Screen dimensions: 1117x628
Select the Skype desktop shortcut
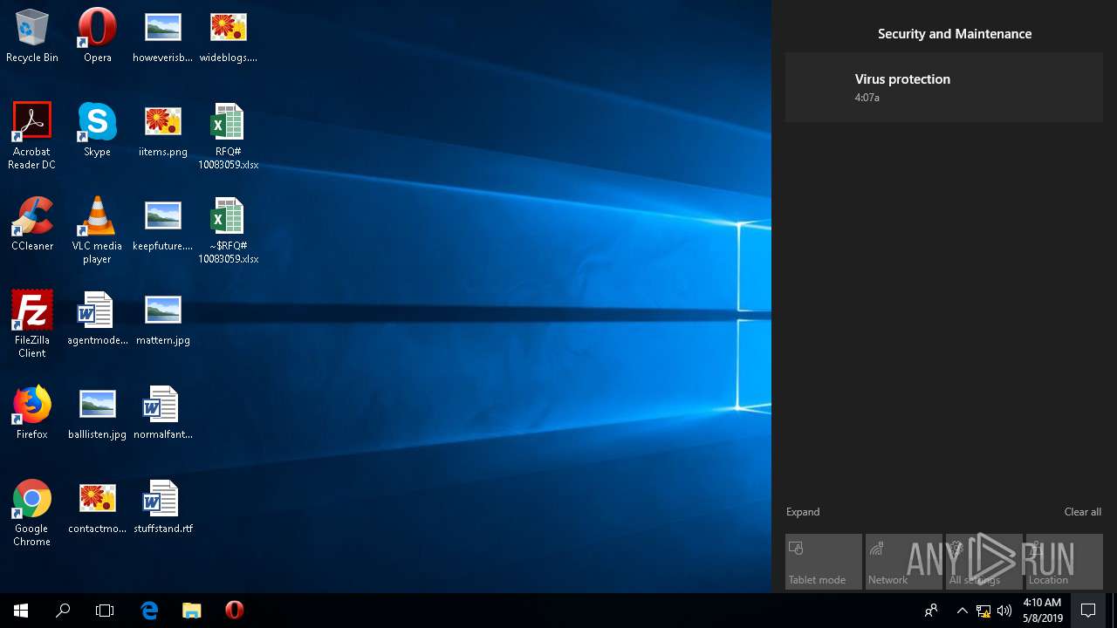pyautogui.click(x=97, y=131)
